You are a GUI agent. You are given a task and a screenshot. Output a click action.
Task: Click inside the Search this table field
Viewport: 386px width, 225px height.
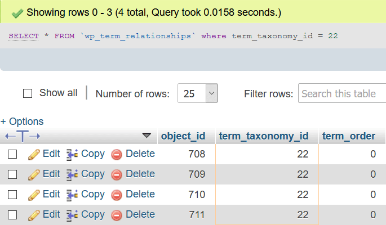click(341, 94)
